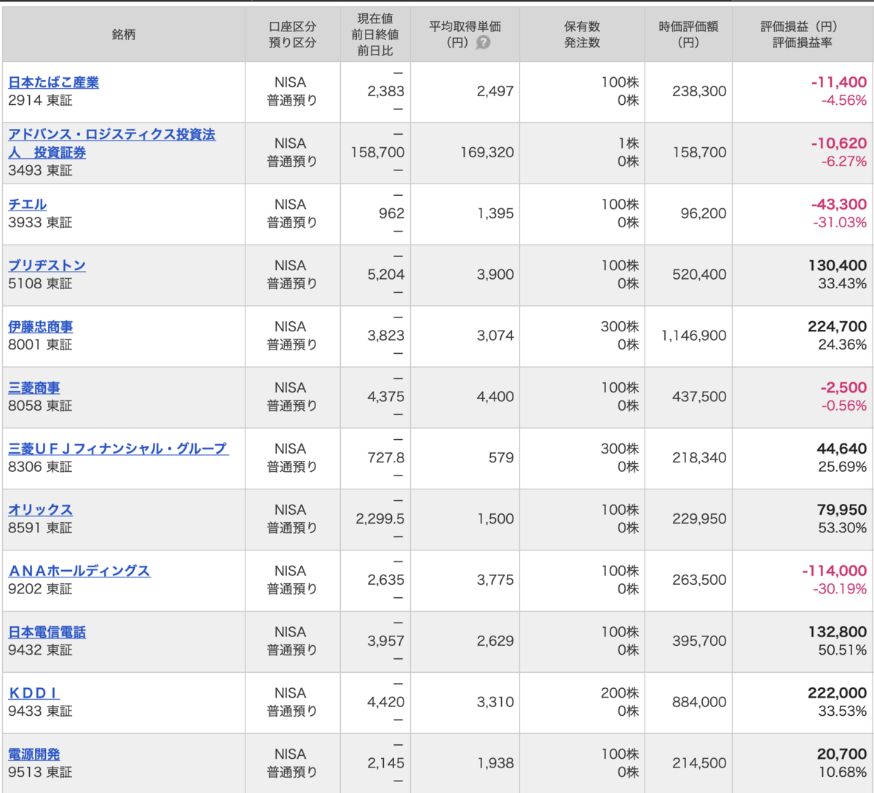Click the market value 214,500
This screenshot has width=874, height=793.
[x=699, y=763]
